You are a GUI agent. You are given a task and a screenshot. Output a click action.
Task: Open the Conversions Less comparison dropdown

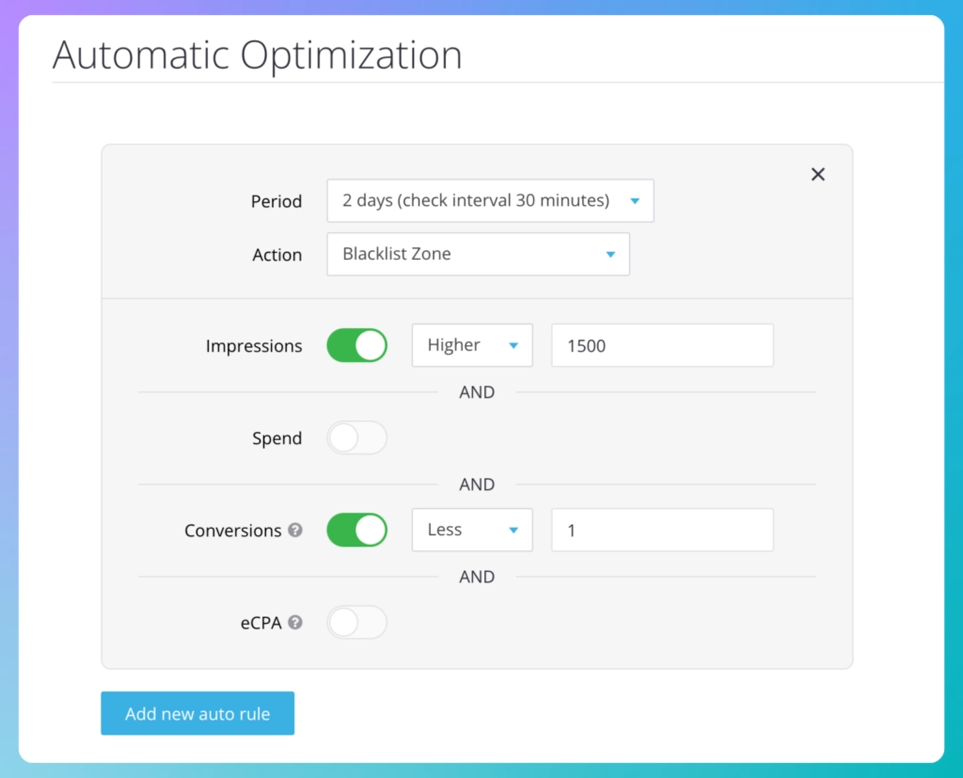click(472, 530)
